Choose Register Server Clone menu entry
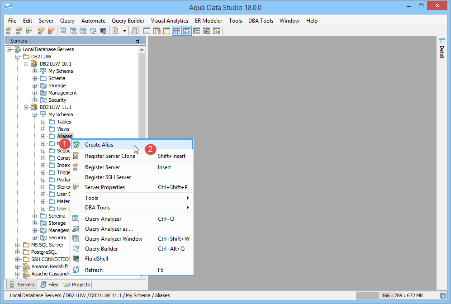Image resolution: width=451 pixels, height=304 pixels. [x=132, y=156]
